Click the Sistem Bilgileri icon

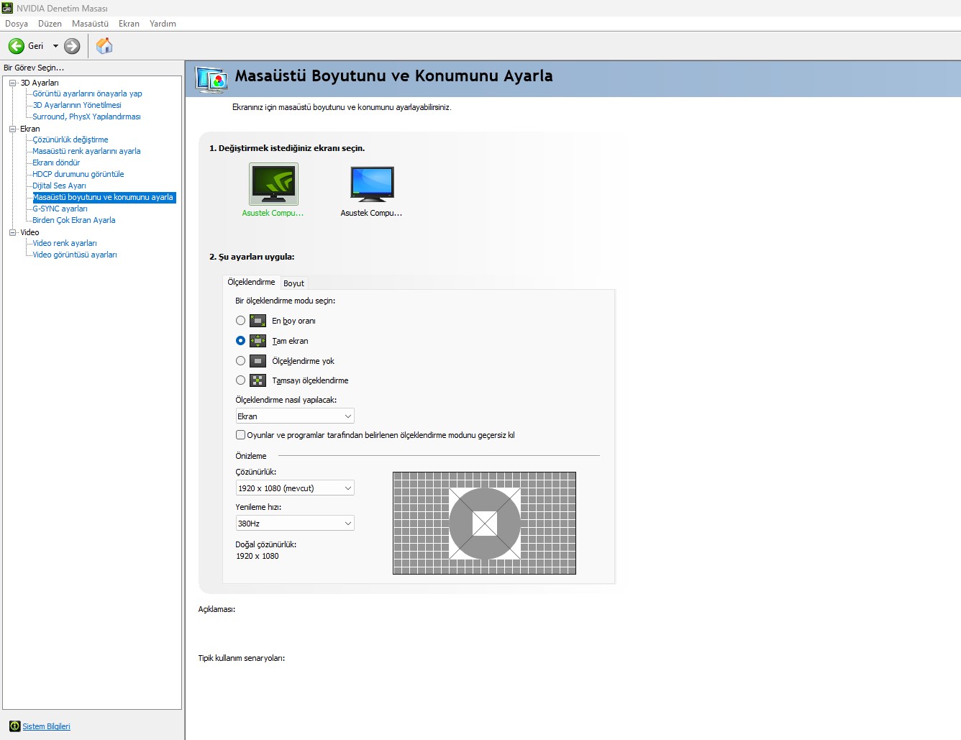pos(14,726)
